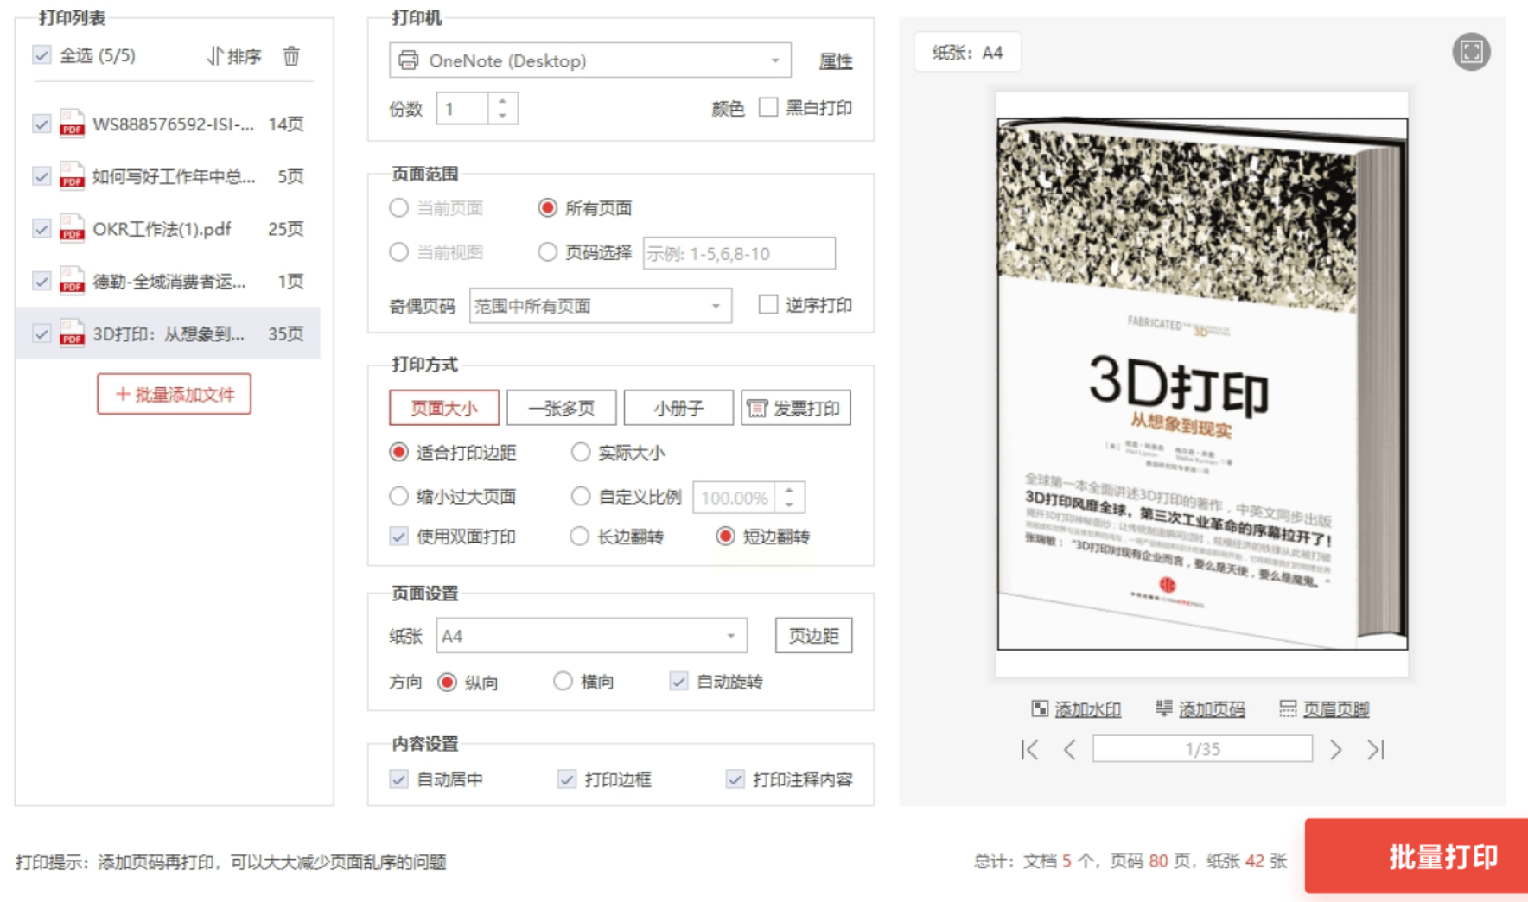Click the trash icon to delete files
Viewport: 1528px width, 902px height.
pyautogui.click(x=291, y=56)
